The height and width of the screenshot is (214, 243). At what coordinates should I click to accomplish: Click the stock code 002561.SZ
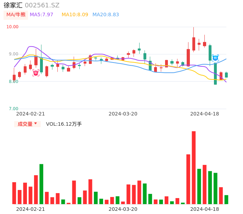click(x=42, y=5)
